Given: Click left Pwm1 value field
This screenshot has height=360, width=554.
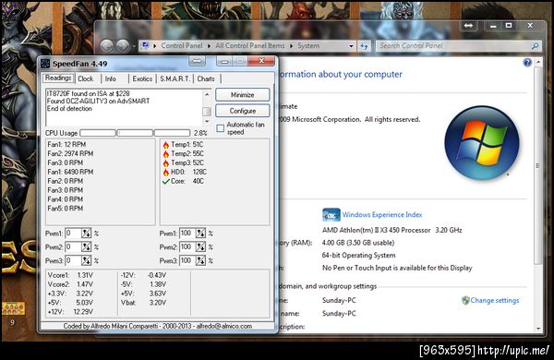Looking at the screenshot, I should (74, 234).
